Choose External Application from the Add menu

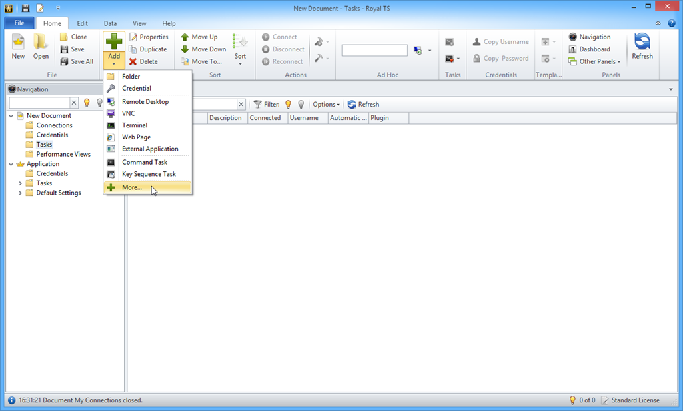147,149
